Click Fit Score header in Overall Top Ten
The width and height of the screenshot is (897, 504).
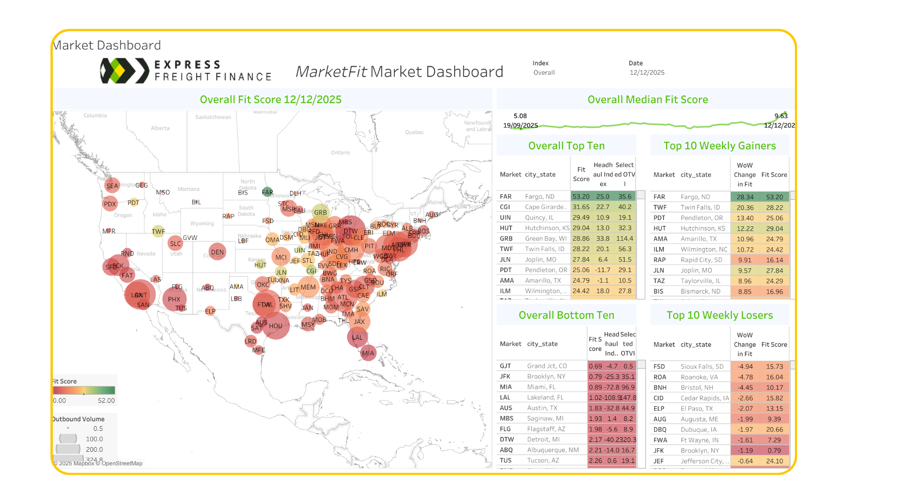pyautogui.click(x=581, y=175)
